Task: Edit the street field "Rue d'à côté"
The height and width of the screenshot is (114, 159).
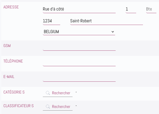Action: click(x=79, y=9)
